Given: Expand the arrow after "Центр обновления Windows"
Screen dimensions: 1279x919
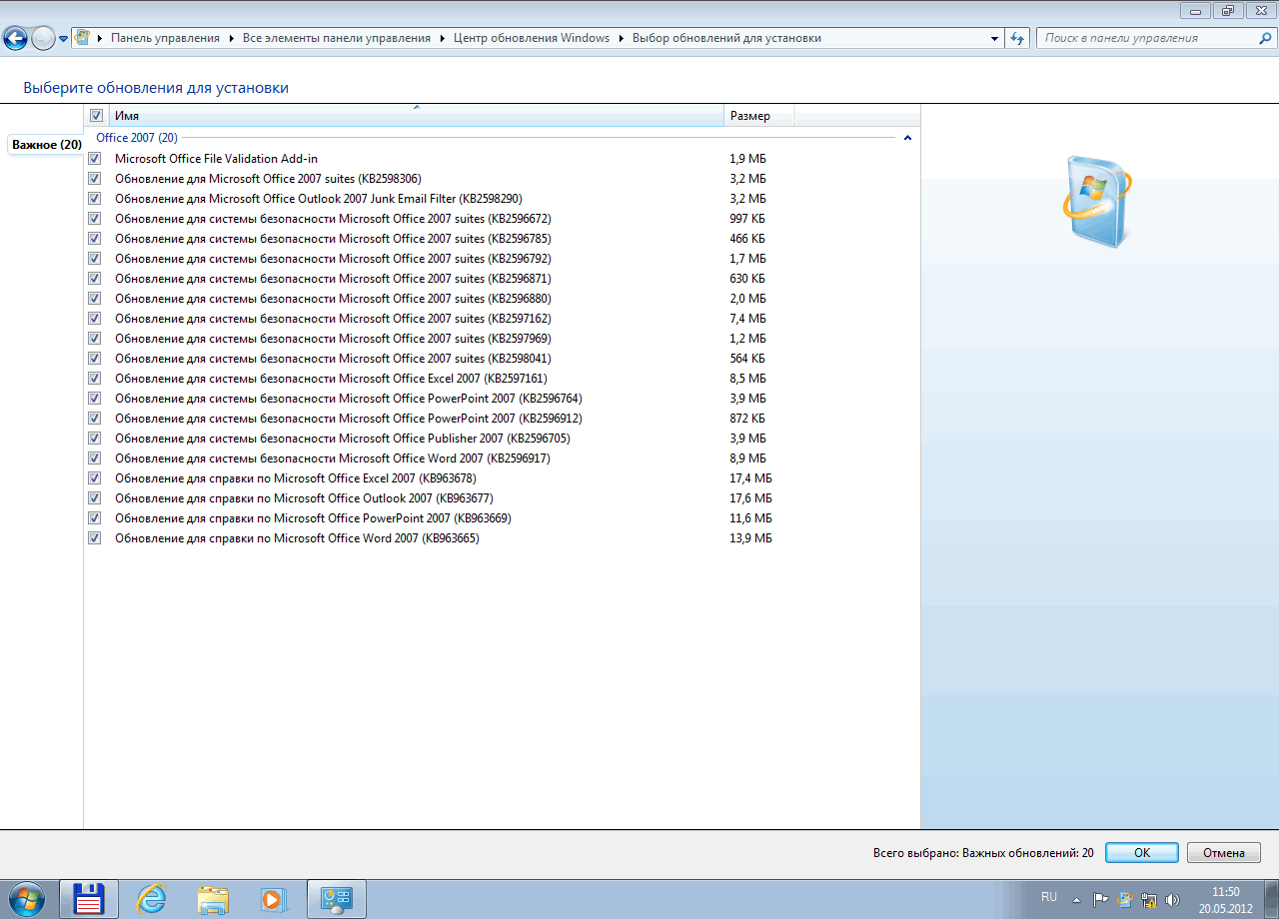Looking at the screenshot, I should (621, 38).
